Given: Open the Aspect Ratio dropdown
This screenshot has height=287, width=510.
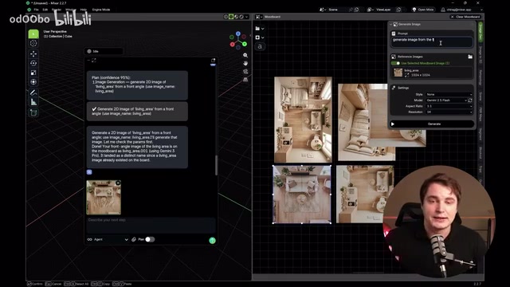Looking at the screenshot, I should (449, 106).
